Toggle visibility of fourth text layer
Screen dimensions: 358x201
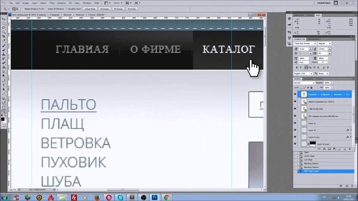click(x=295, y=116)
